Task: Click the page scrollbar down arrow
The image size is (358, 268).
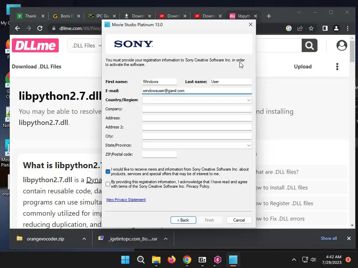Action: (352, 225)
